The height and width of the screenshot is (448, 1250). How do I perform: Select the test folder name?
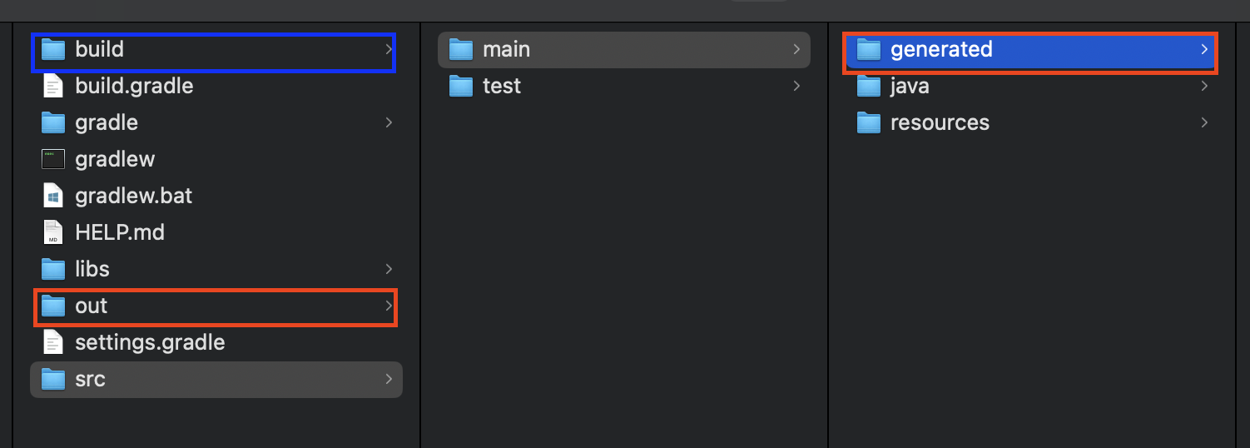point(502,86)
